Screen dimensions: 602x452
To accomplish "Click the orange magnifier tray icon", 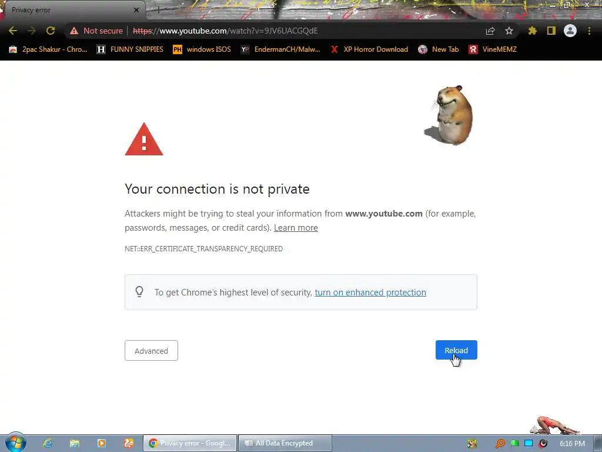I will (500, 443).
